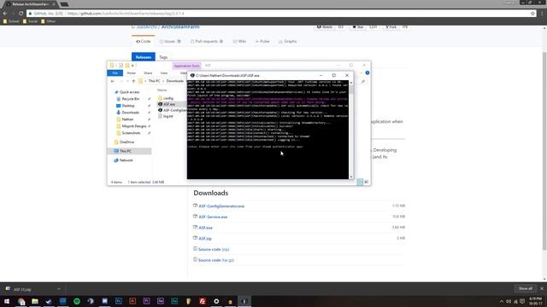Select Network in Explorer sidebar
This screenshot has height=307, width=547.
[126, 160]
